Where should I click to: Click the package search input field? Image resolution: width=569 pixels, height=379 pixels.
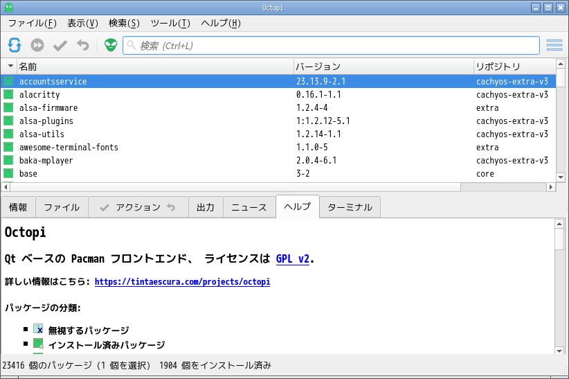click(331, 46)
